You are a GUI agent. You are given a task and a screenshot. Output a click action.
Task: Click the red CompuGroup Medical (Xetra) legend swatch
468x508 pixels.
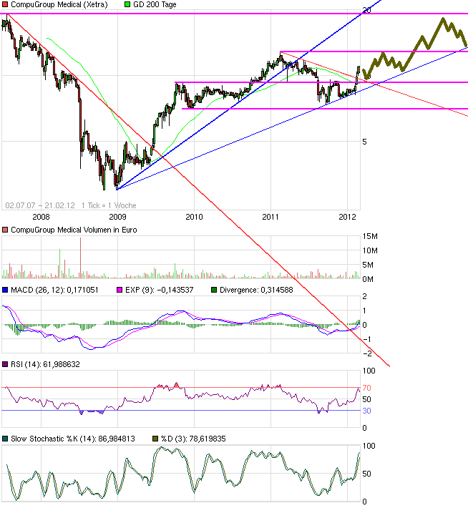click(5, 4)
